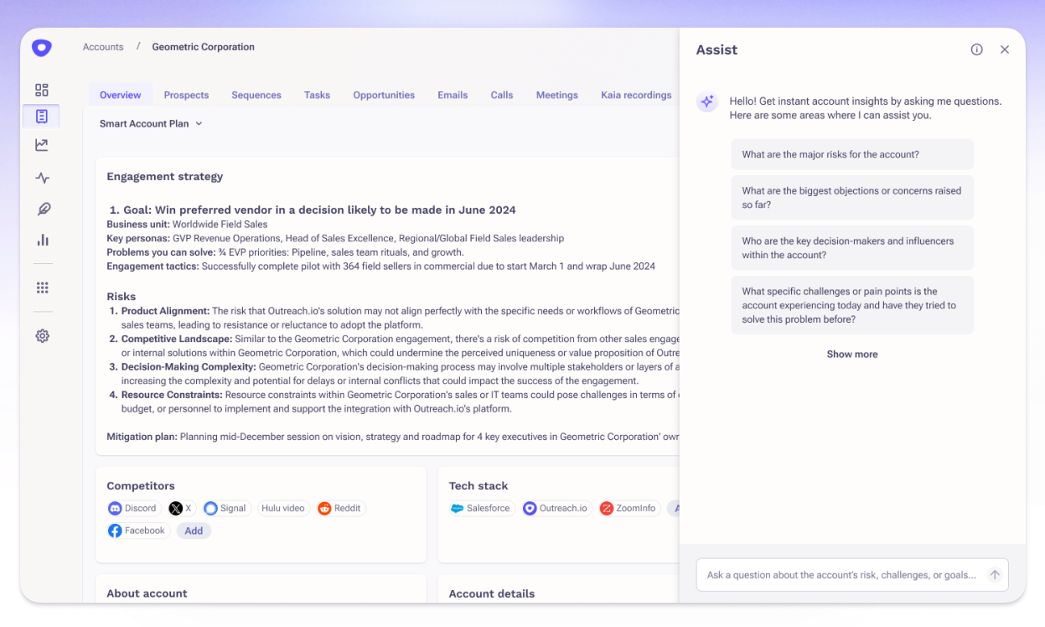Ask the specific challenges or pain points suggestion
Screen dimensions: 1045x627
[x=852, y=305]
